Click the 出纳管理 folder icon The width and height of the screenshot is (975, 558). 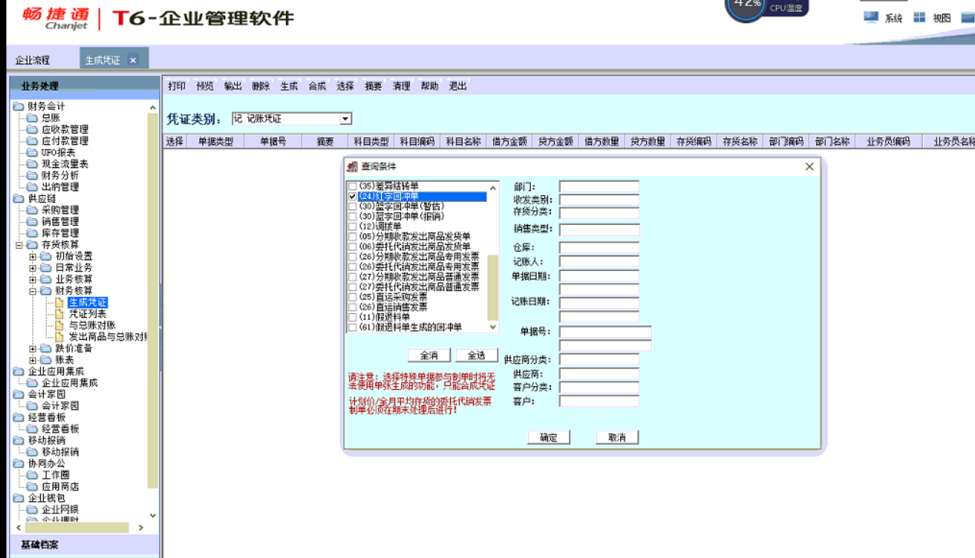pos(32,187)
